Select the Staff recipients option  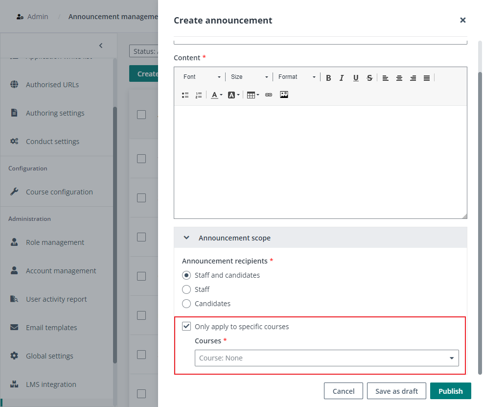click(x=186, y=289)
